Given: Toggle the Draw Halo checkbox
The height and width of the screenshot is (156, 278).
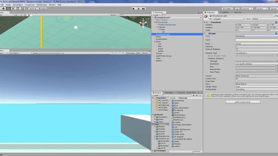Looking at the screenshot, I should 236,81.
